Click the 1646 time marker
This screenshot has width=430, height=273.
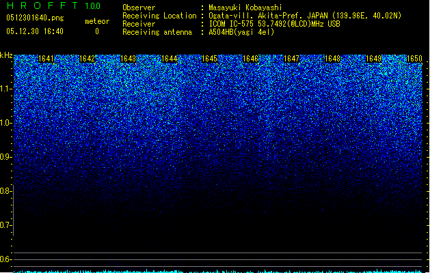pos(251,59)
